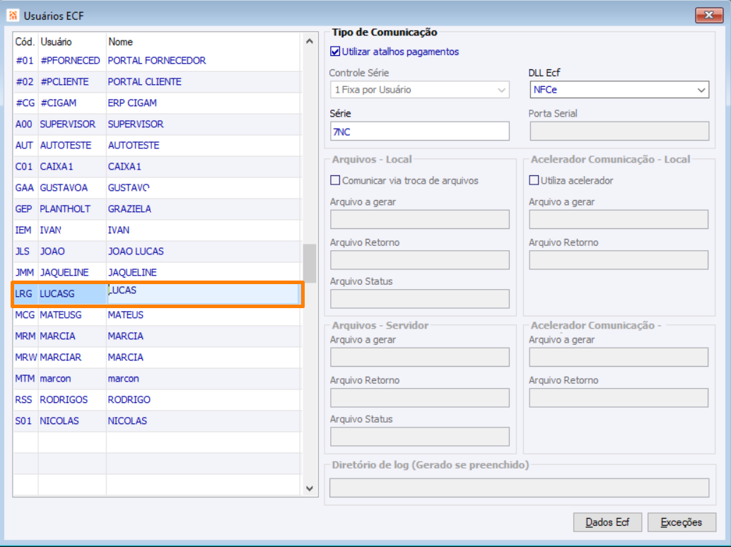731x547 pixels.
Task: Click the Série input field
Action: (419, 131)
